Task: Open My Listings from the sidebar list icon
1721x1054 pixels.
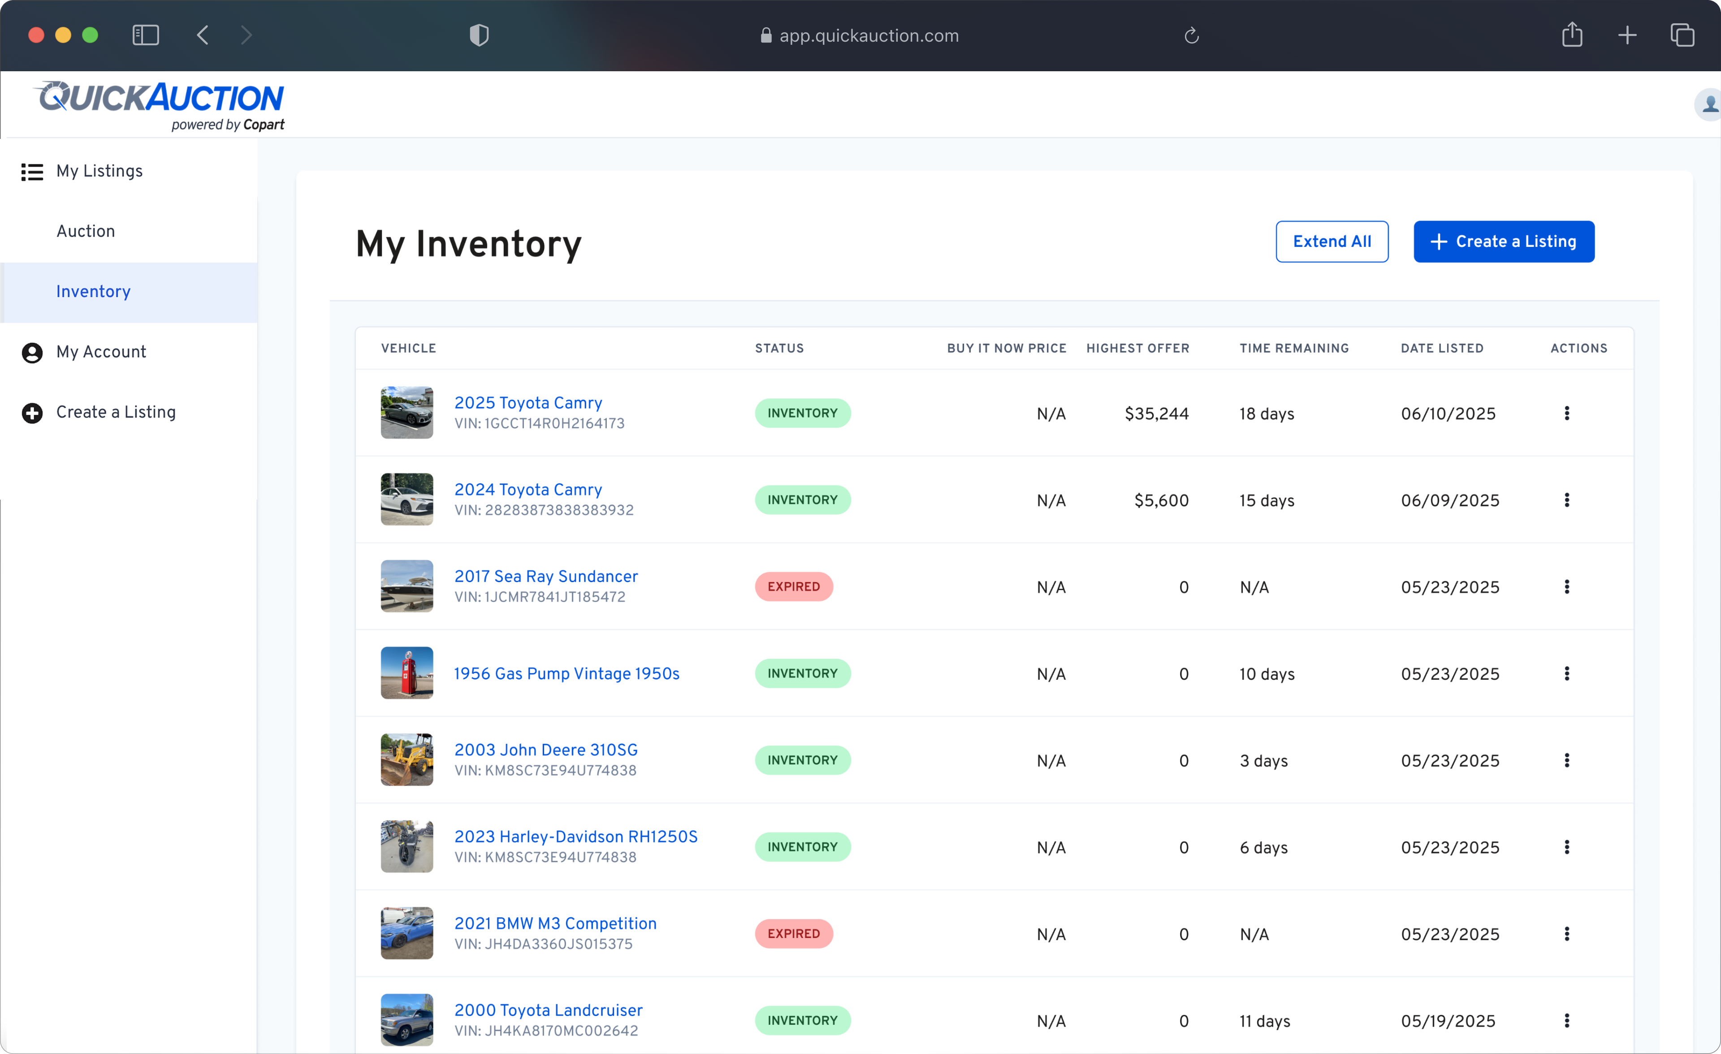Action: click(32, 171)
